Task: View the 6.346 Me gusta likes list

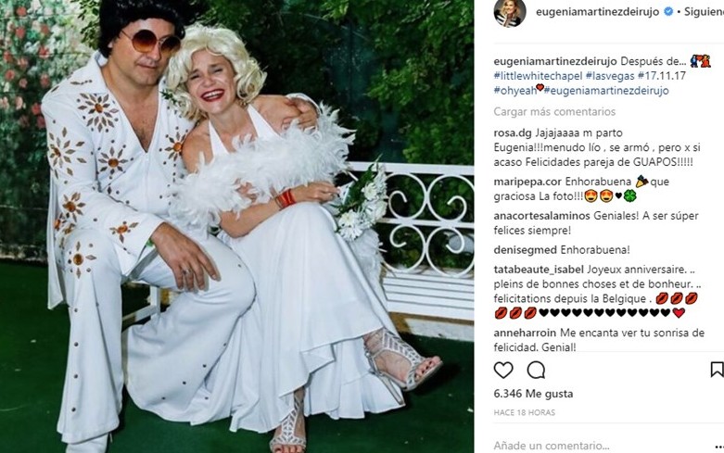Action: point(533,394)
